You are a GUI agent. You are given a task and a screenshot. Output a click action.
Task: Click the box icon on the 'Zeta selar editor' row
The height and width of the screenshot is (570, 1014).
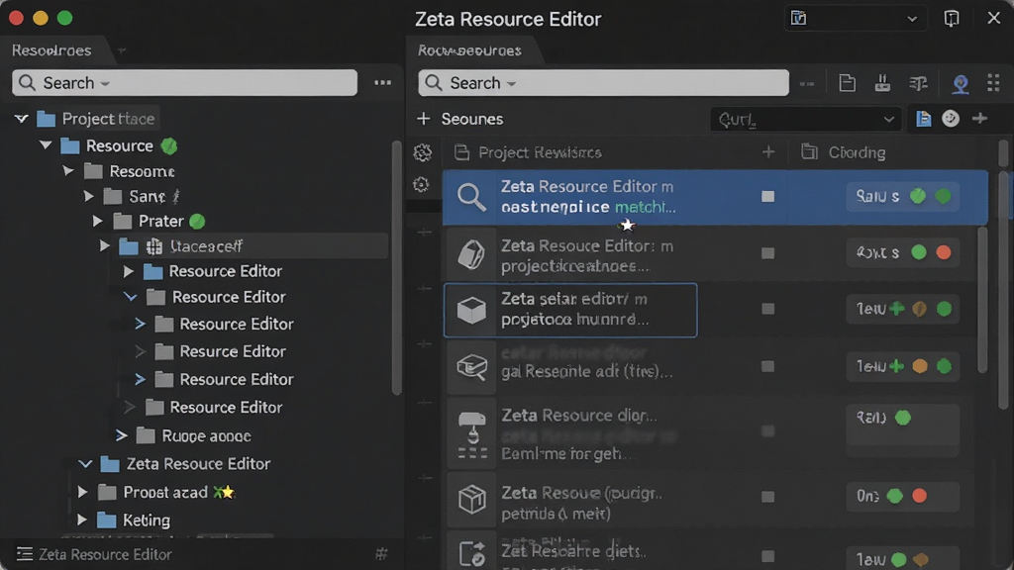point(471,310)
